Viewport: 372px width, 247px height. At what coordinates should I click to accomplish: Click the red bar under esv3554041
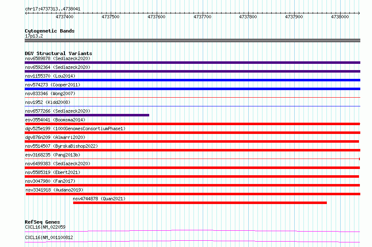pos(192,124)
